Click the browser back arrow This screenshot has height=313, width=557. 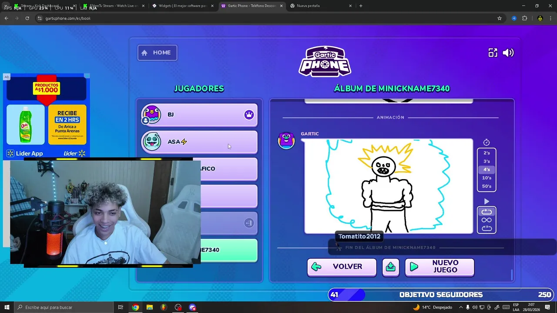coord(7,18)
